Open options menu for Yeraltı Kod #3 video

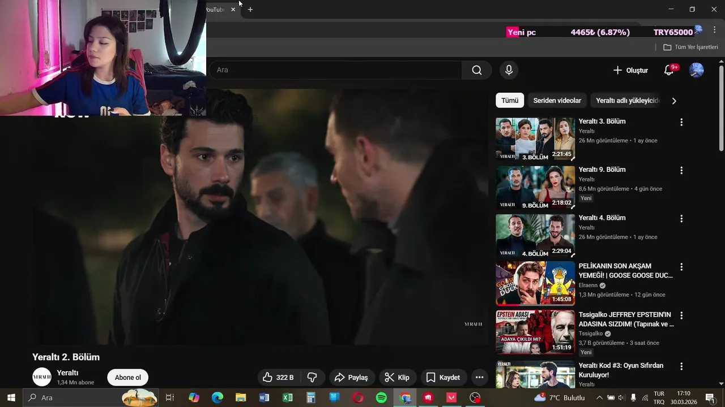[681, 366]
